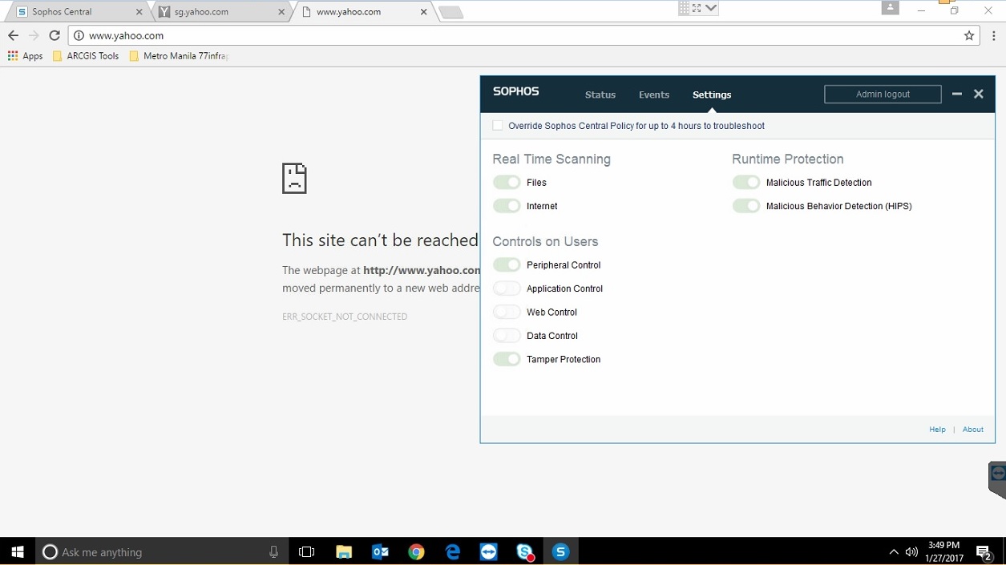
Task: Open a new browser tab
Action: (450, 12)
